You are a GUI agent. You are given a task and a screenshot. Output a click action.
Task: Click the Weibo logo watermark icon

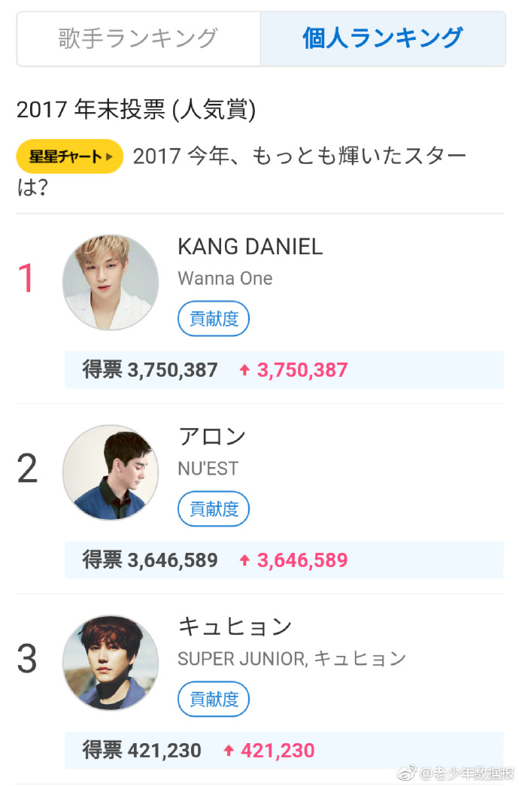click(x=408, y=772)
